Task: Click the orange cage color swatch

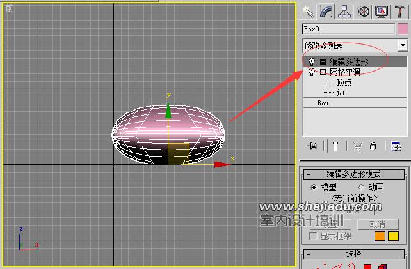Action: coord(380,236)
